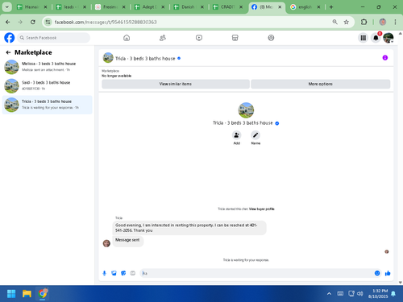Click the More options button
The height and width of the screenshot is (302, 403).
320,84
